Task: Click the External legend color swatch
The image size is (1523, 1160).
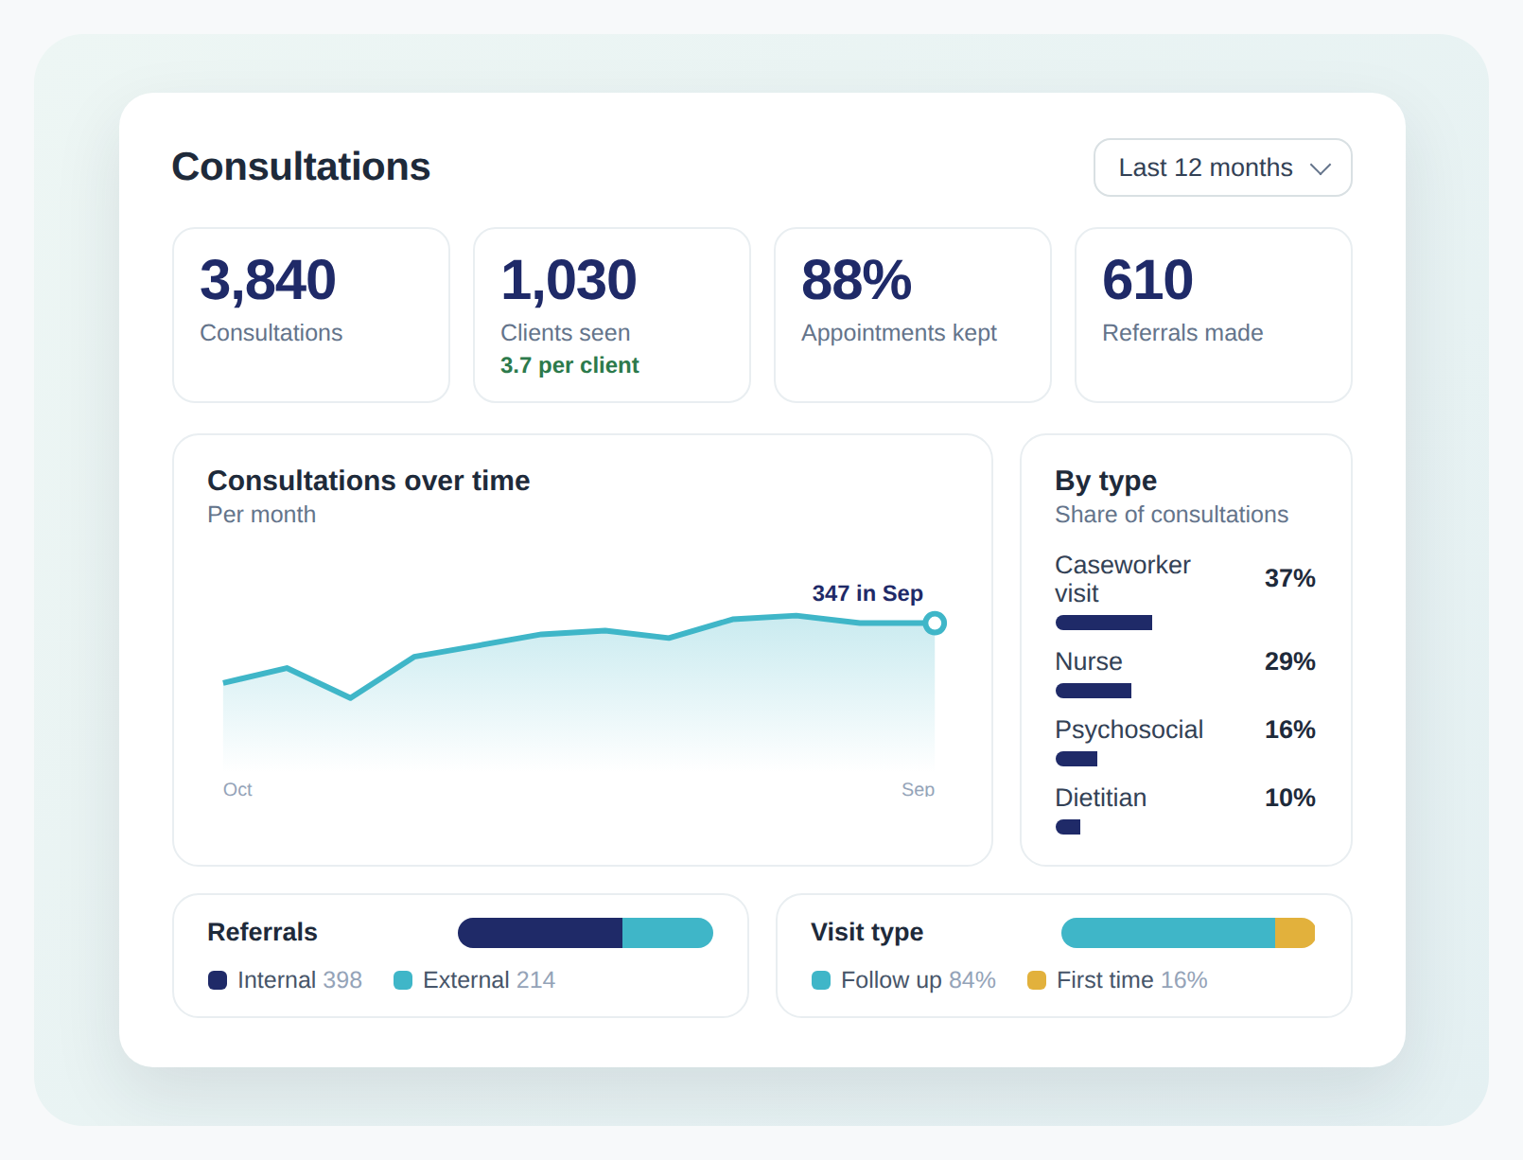Action: 403,980
